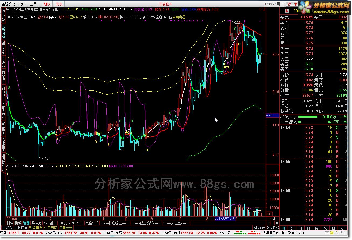
Task: Select the DDE决策 indicator tab
Action: [x=64, y=223]
